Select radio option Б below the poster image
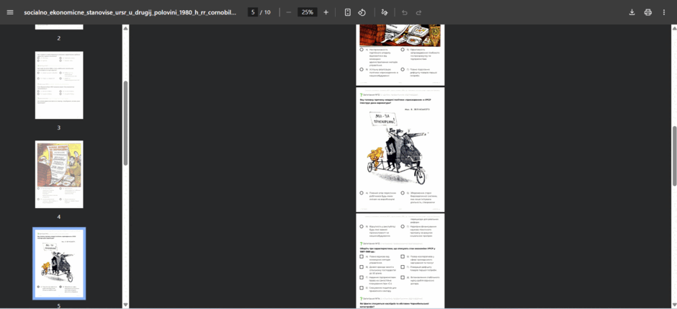Image resolution: width=677 pixels, height=309 pixels. [x=402, y=50]
